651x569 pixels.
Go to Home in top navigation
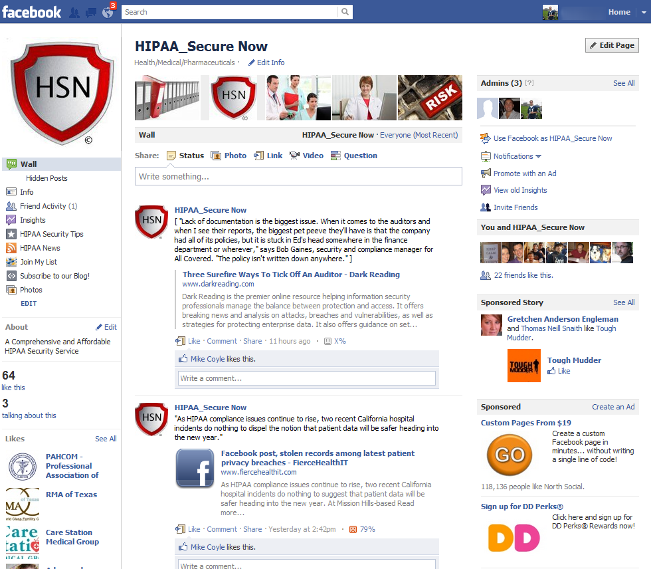tap(619, 12)
